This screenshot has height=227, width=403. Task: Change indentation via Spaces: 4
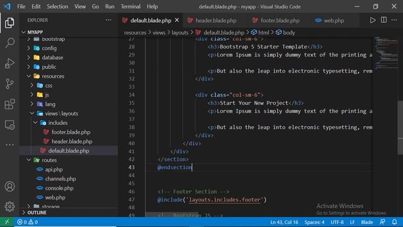pyautogui.click(x=314, y=222)
